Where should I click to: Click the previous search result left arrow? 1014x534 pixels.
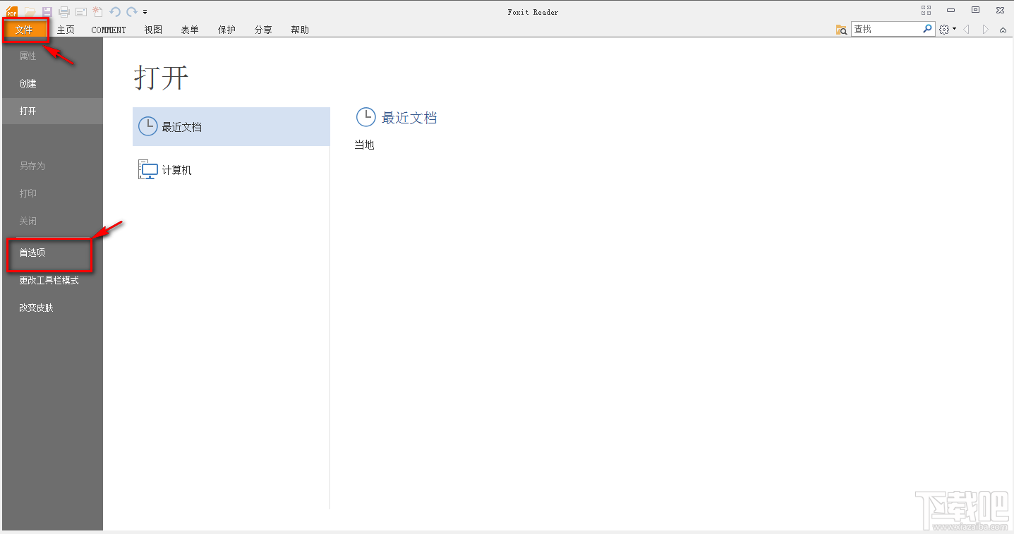pos(966,30)
